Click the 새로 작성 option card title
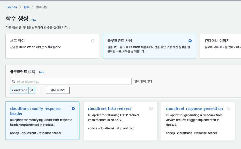241x149 pixels. click(17, 40)
